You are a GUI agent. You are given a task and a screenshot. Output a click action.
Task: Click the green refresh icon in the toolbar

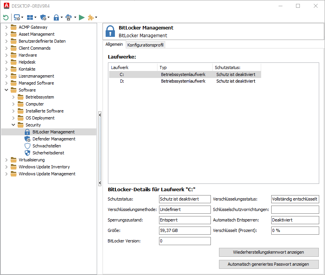click(x=6, y=17)
